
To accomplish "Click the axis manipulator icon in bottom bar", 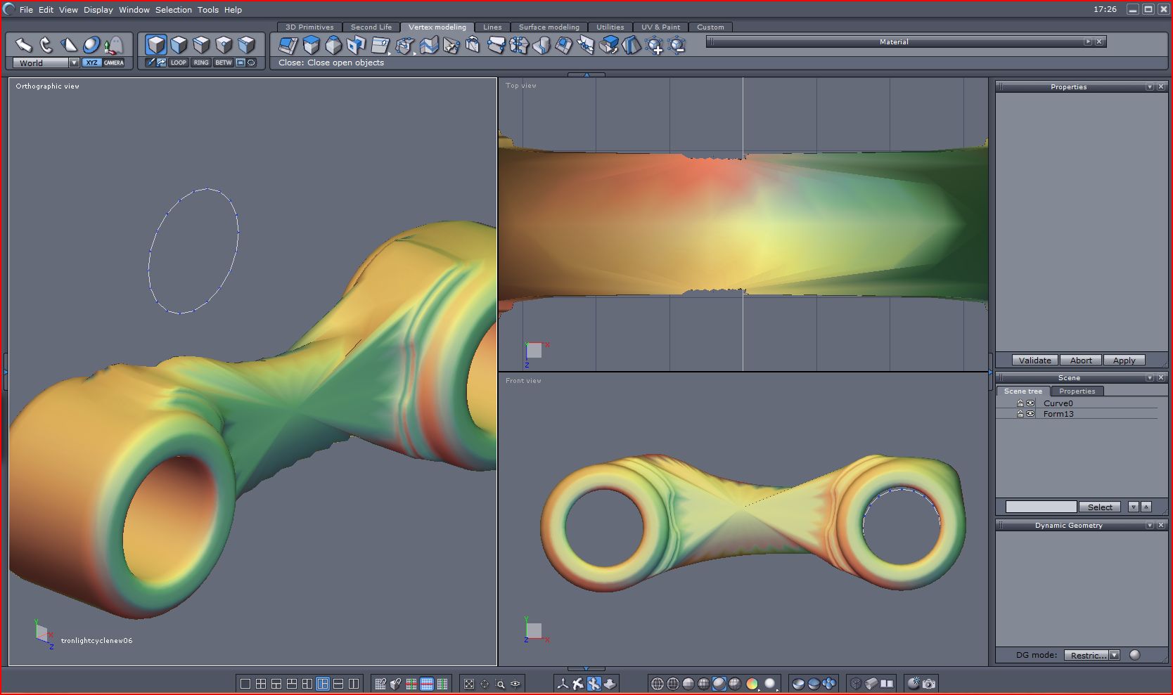I will [x=563, y=684].
